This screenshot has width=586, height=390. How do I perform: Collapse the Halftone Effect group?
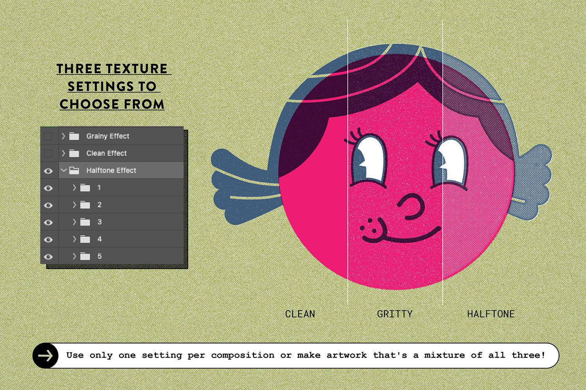64,170
